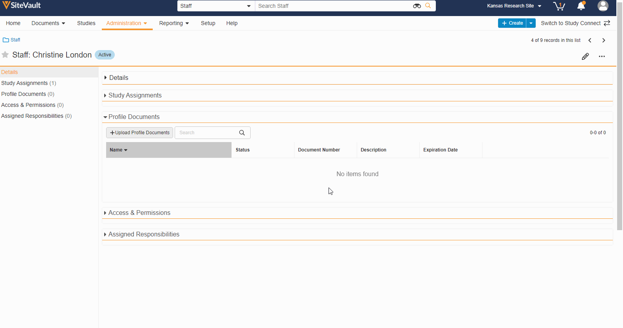
Task: Click Upload Profile Documents button
Action: tap(139, 133)
